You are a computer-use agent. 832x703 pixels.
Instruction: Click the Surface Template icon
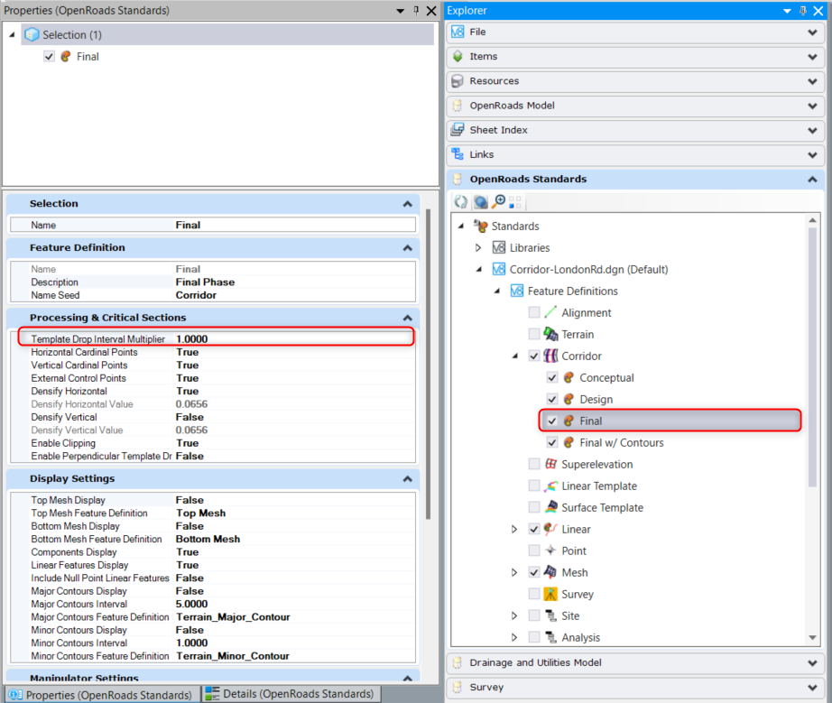pyautogui.click(x=550, y=507)
